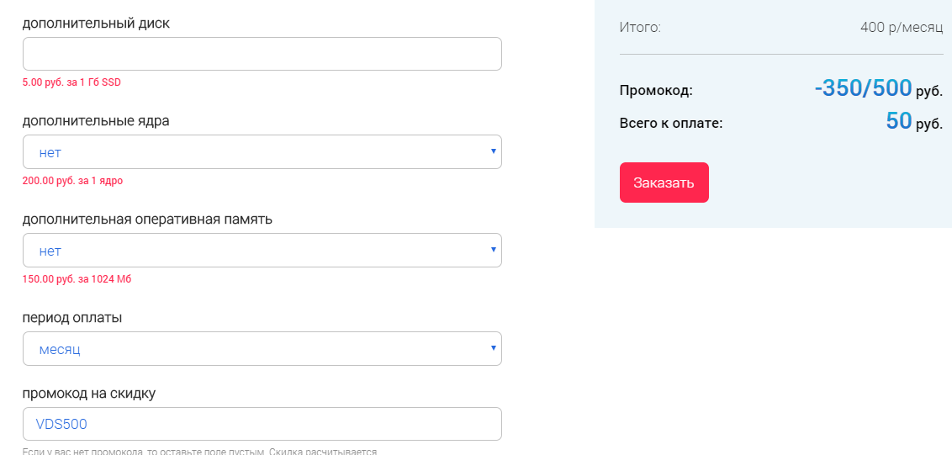This screenshot has width=952, height=455.
Task: Click the "-350/500" promo discount amount
Action: pos(863,88)
